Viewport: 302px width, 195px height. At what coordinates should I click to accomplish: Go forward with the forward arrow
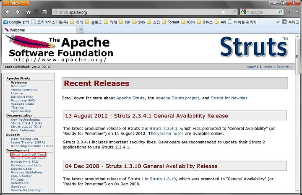point(18,12)
